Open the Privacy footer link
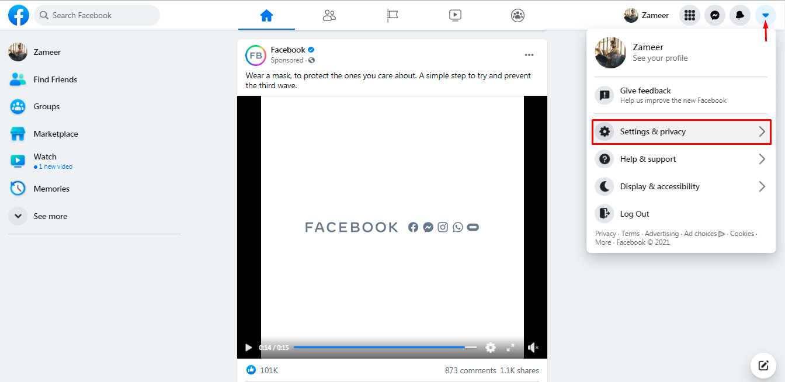 tap(605, 234)
